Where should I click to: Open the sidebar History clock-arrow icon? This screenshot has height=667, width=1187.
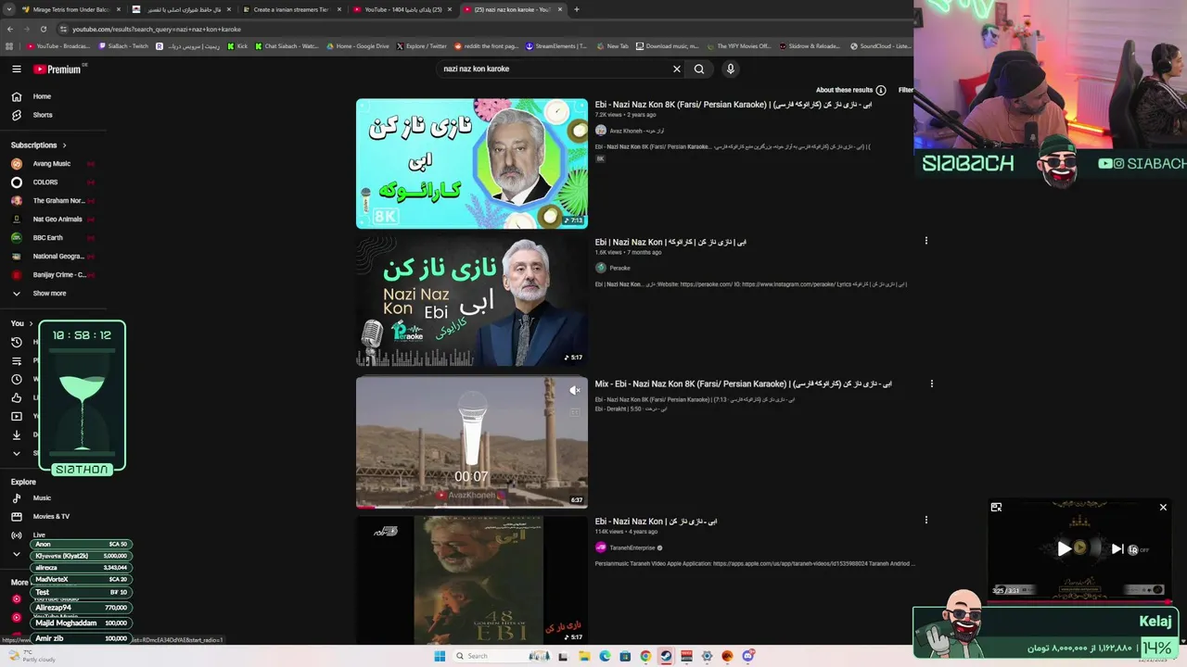[17, 342]
